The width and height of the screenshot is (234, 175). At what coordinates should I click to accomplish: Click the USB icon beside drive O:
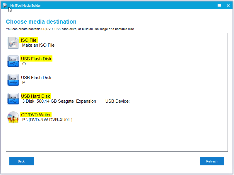point(13,61)
